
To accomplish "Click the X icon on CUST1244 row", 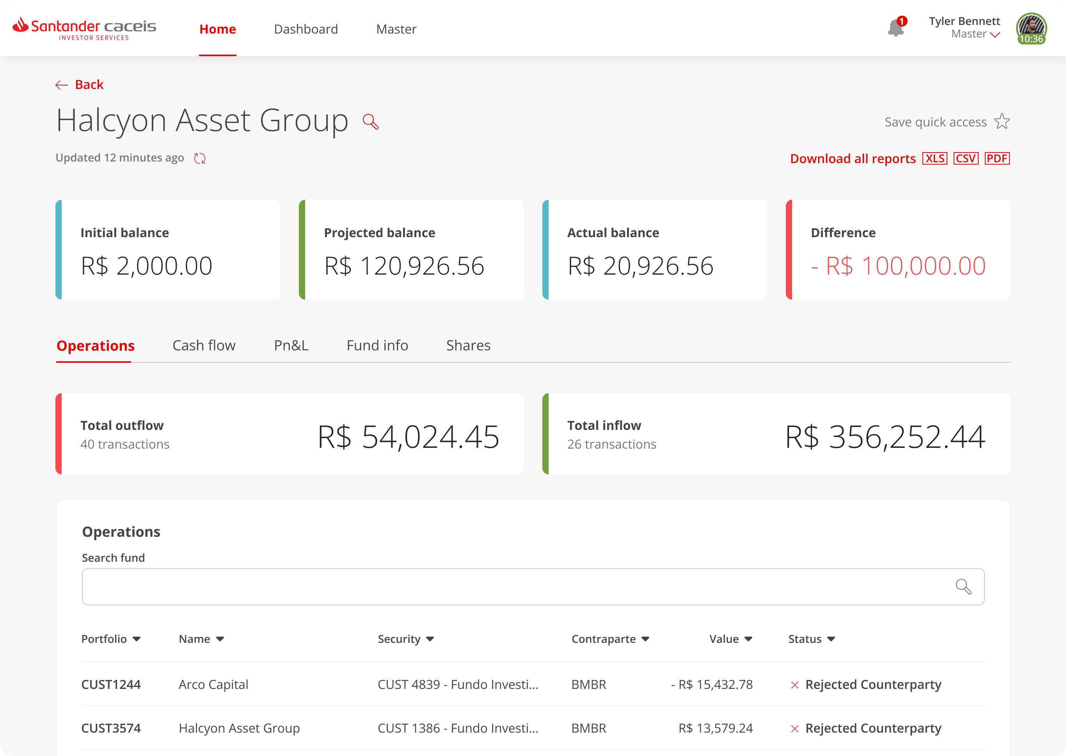I will coord(794,685).
